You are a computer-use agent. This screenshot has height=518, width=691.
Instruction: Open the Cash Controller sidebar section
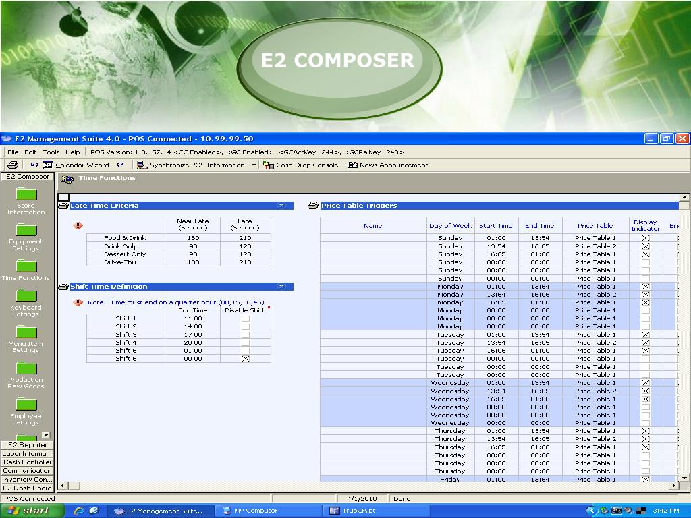[x=27, y=463]
